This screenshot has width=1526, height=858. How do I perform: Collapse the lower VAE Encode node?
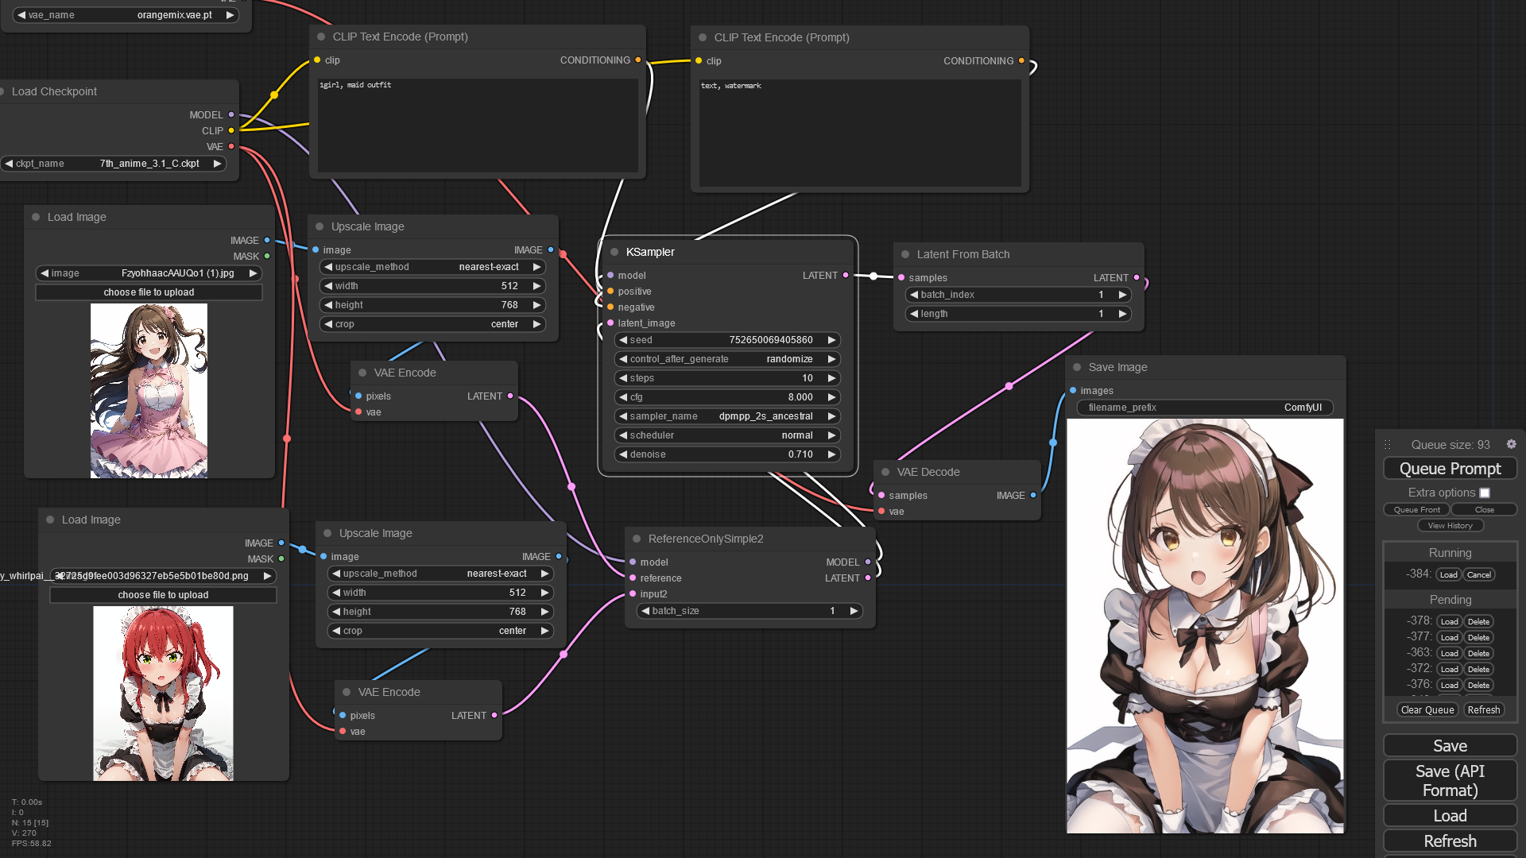(x=348, y=692)
